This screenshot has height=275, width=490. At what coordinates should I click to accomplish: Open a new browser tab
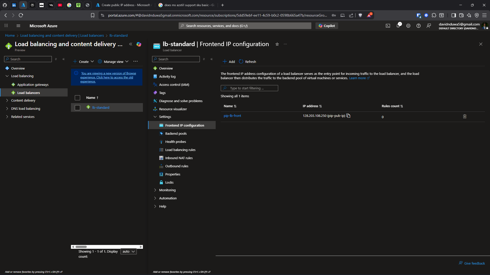(223, 5)
